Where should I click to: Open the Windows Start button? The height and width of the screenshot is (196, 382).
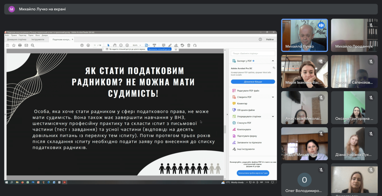coord(7,182)
